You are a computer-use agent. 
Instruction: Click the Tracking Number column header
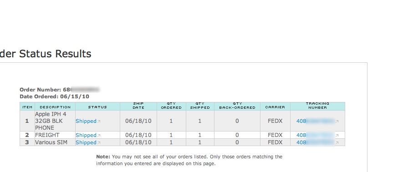tap(317, 106)
